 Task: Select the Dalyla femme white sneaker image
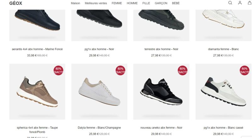pyautogui.click(x=99, y=91)
